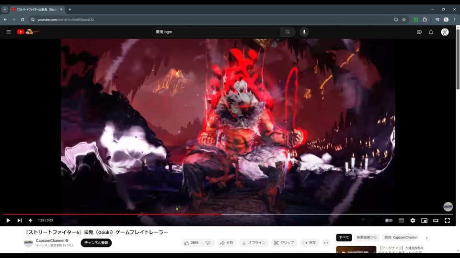Open a new browser tab

point(70,10)
